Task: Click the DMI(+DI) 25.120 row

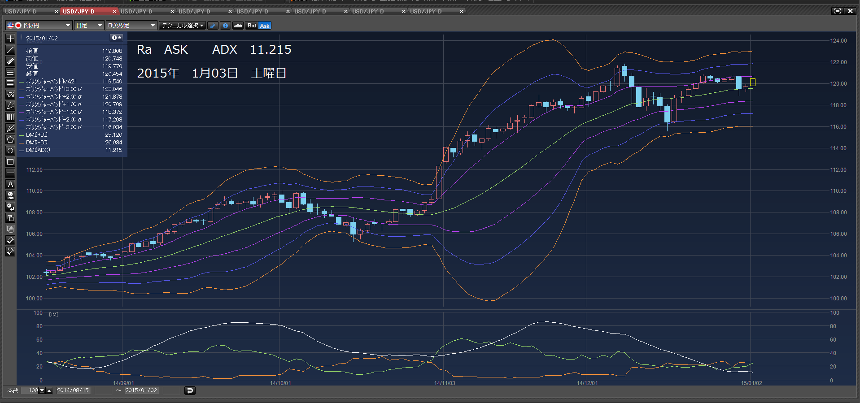Action: pyautogui.click(x=72, y=135)
